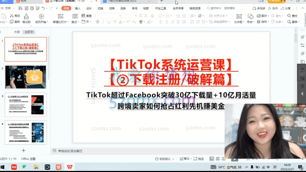Screen dimensions: 306x172
Task: Click the 形状 shapes icon
Action: 251,16
